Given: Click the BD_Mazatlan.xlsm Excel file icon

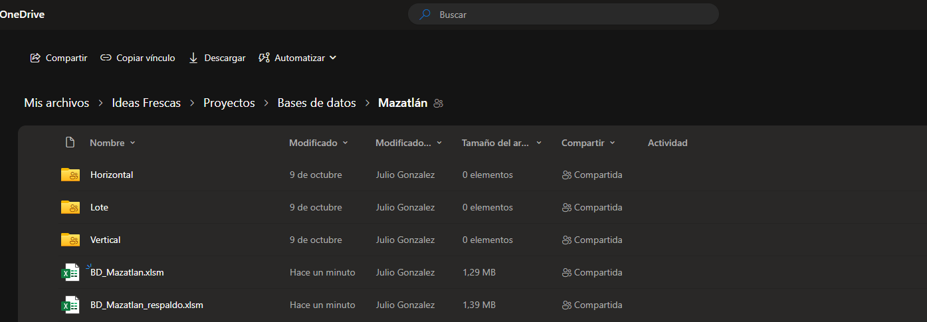Looking at the screenshot, I should [70, 272].
